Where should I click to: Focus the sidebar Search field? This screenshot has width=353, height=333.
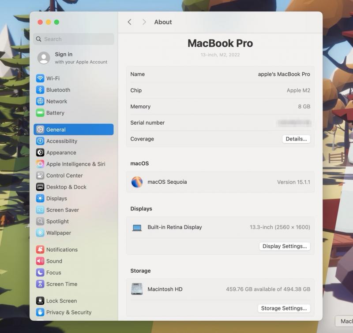point(74,39)
